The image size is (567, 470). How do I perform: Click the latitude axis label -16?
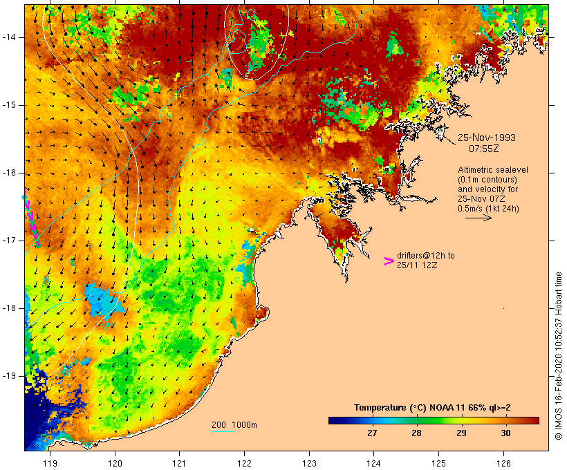coord(9,173)
